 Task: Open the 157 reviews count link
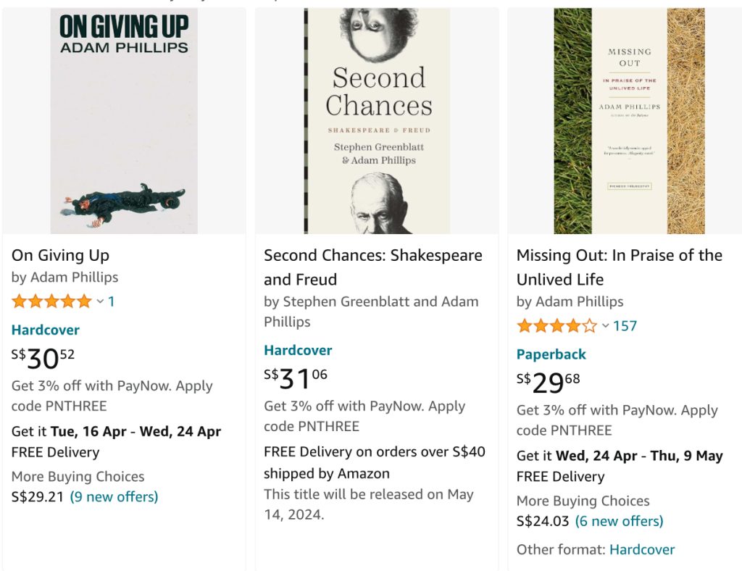point(625,326)
